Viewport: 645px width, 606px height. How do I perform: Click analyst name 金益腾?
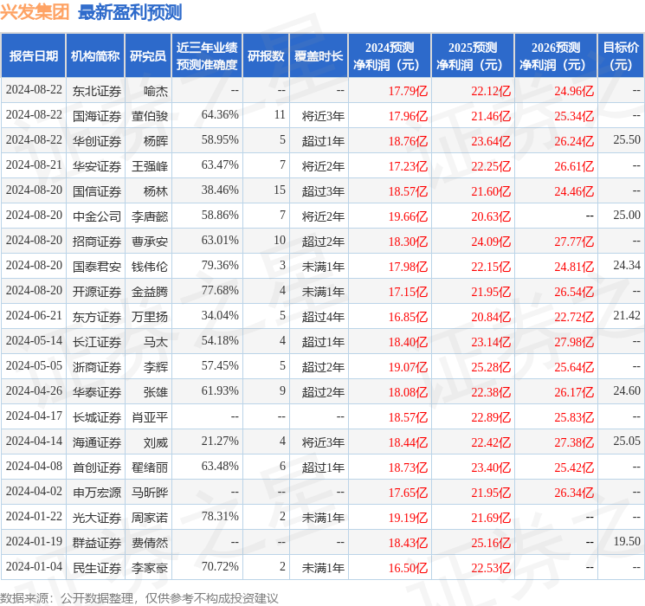(150, 292)
